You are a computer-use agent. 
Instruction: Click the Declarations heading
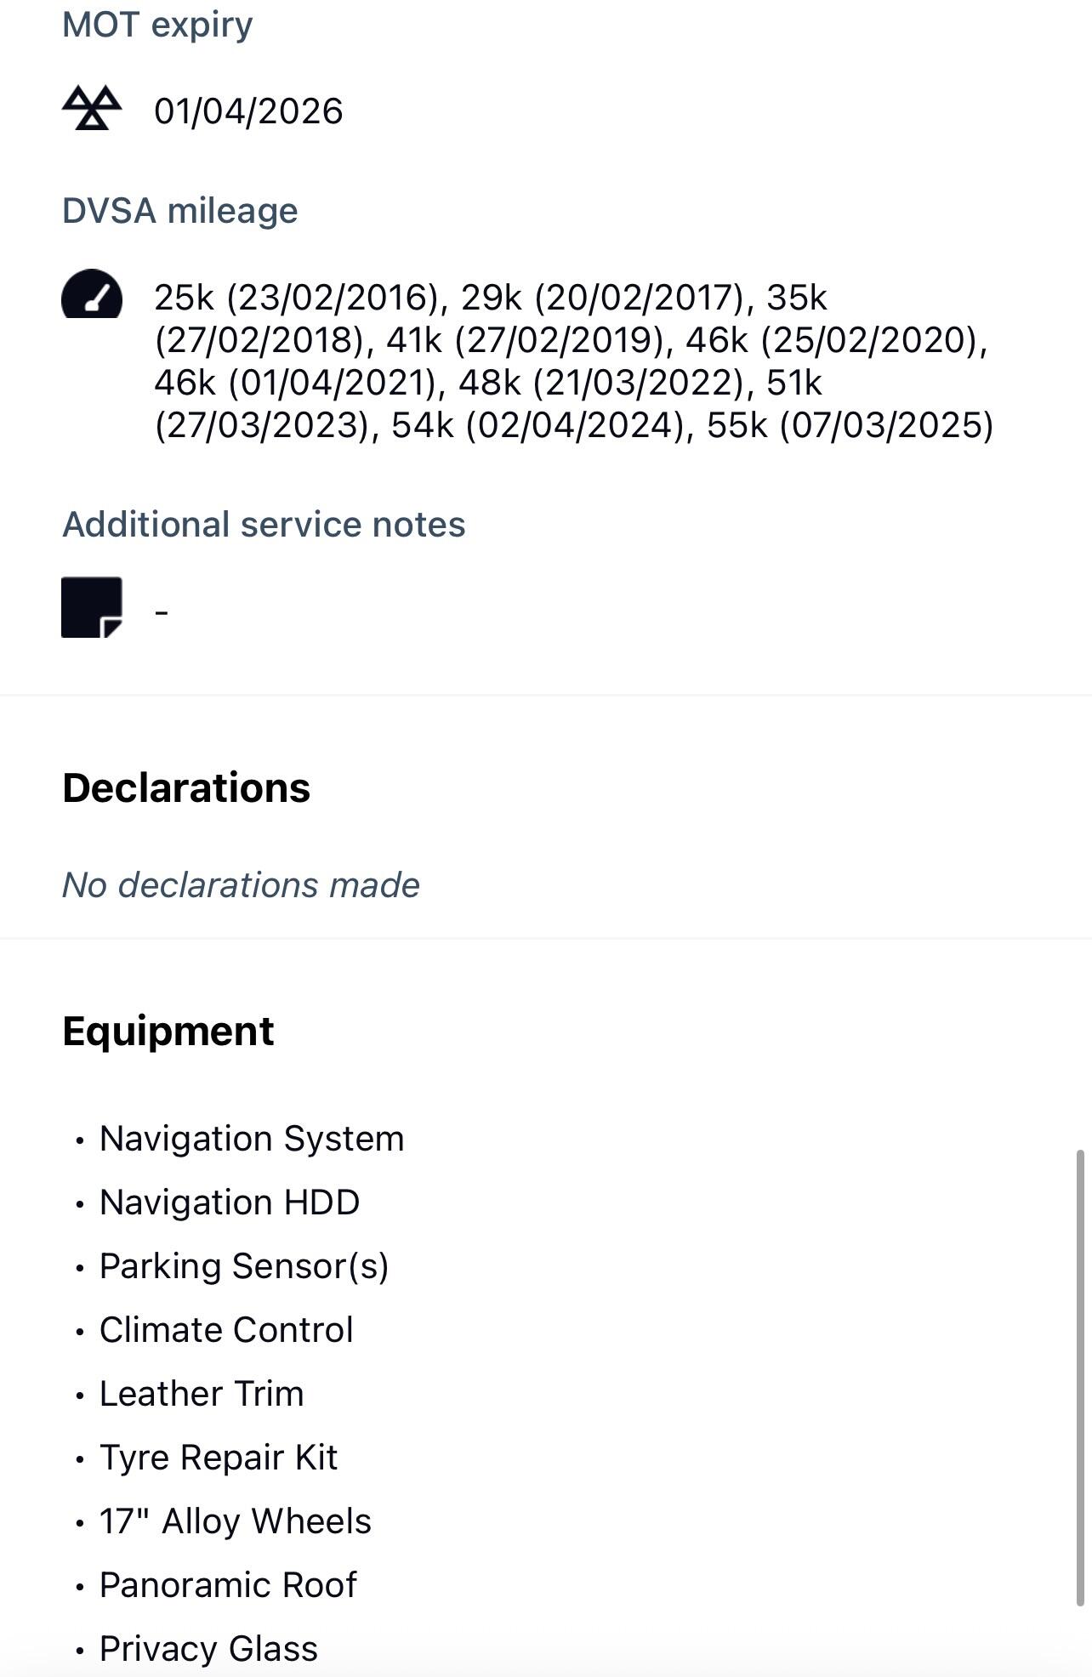tap(186, 787)
